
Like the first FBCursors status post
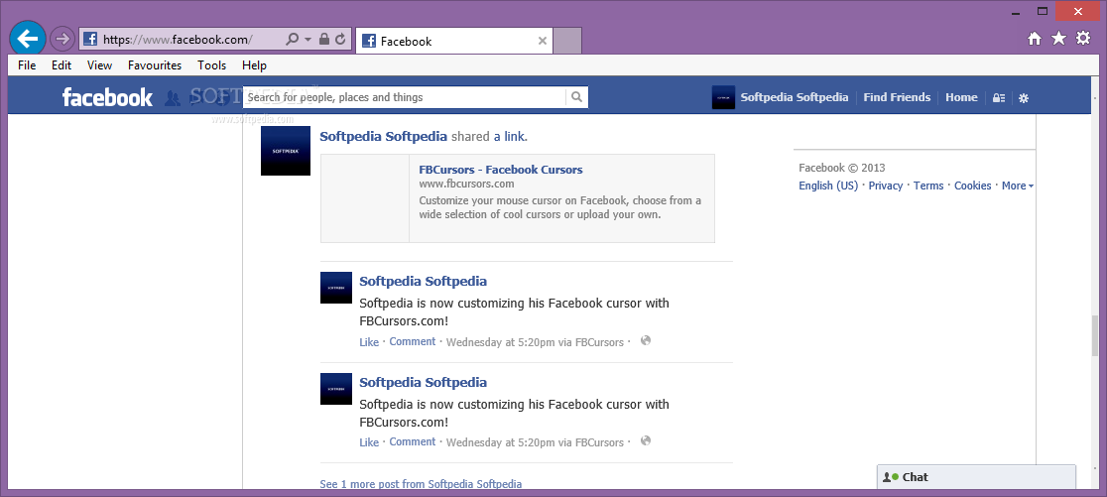coord(369,341)
